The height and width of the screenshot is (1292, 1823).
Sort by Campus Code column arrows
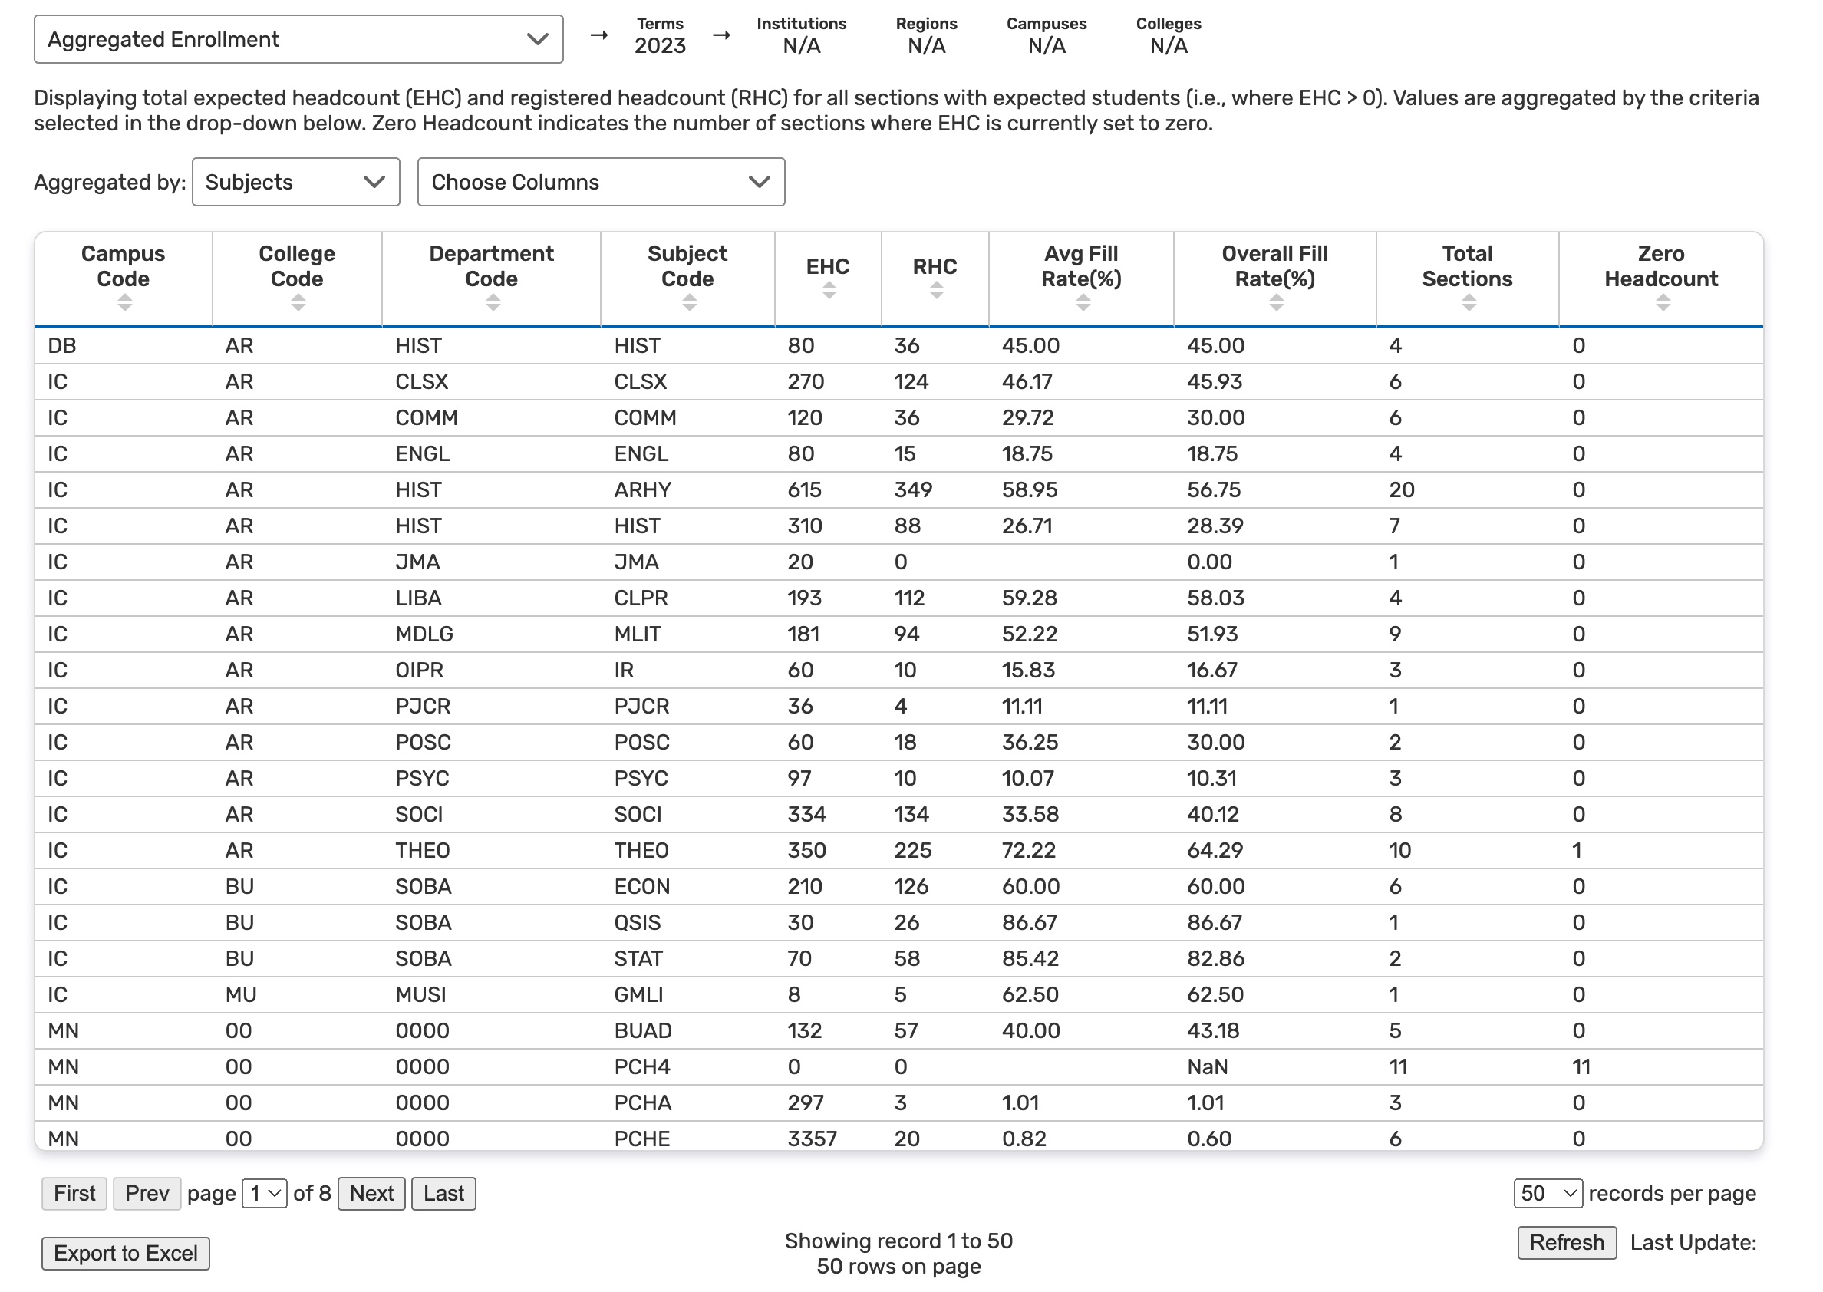coord(124,302)
